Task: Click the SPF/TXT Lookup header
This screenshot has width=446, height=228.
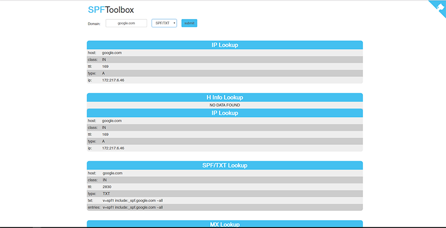Action: coord(225,165)
